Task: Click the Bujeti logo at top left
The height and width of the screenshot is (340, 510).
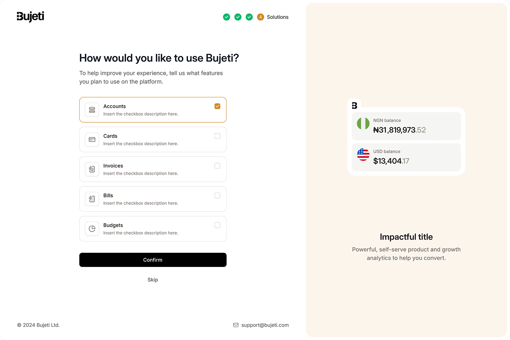Action: pos(30,16)
